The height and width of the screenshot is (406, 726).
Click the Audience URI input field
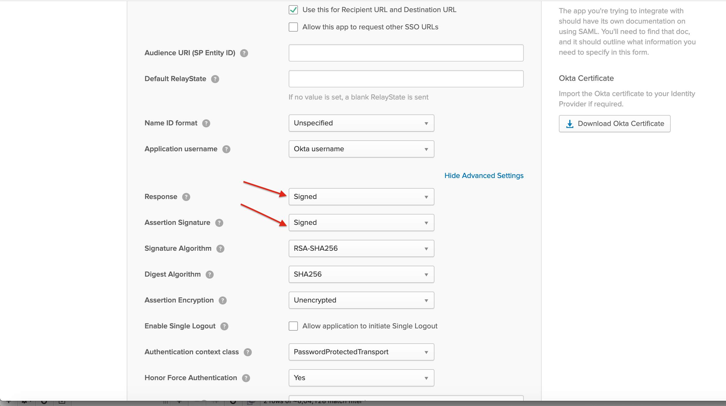point(406,53)
